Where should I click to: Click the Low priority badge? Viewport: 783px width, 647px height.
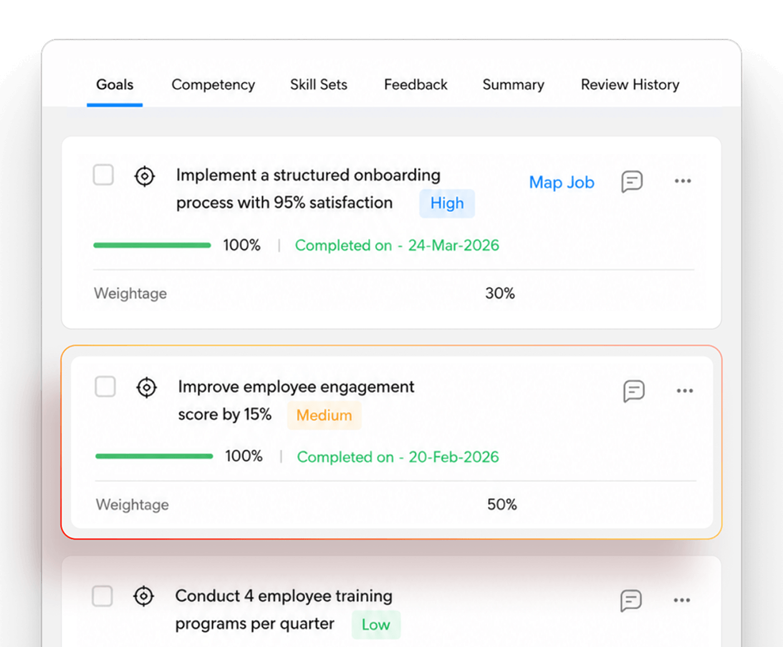[x=376, y=625]
